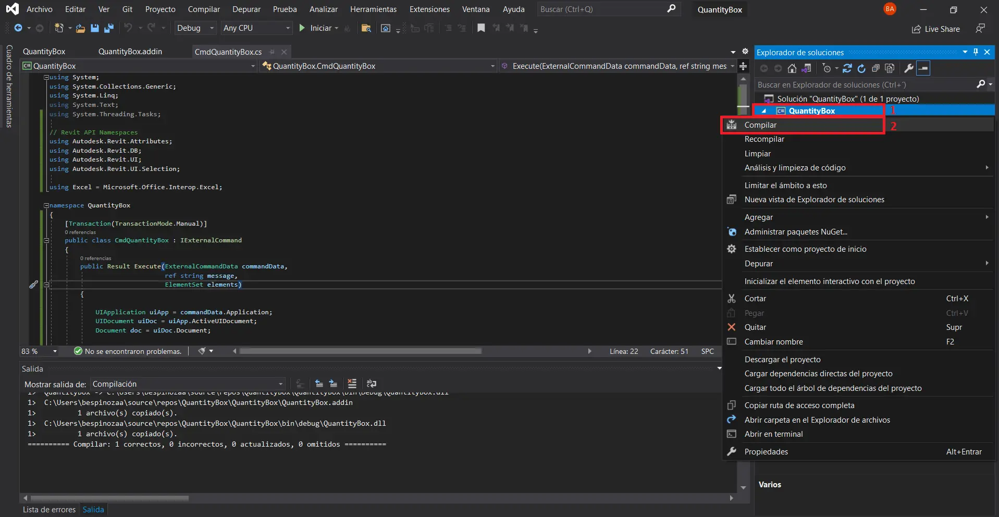Close the CmdQuantityBox.cs tab
The image size is (999, 517).
tap(284, 52)
